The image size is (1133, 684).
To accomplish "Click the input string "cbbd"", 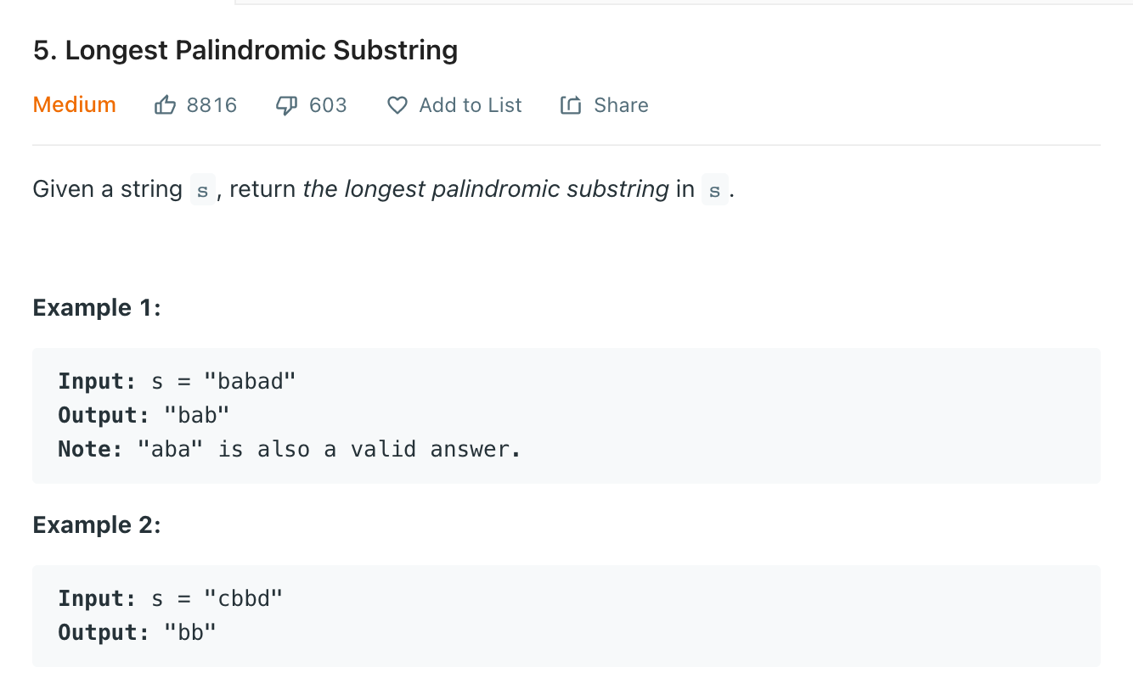I will (243, 598).
